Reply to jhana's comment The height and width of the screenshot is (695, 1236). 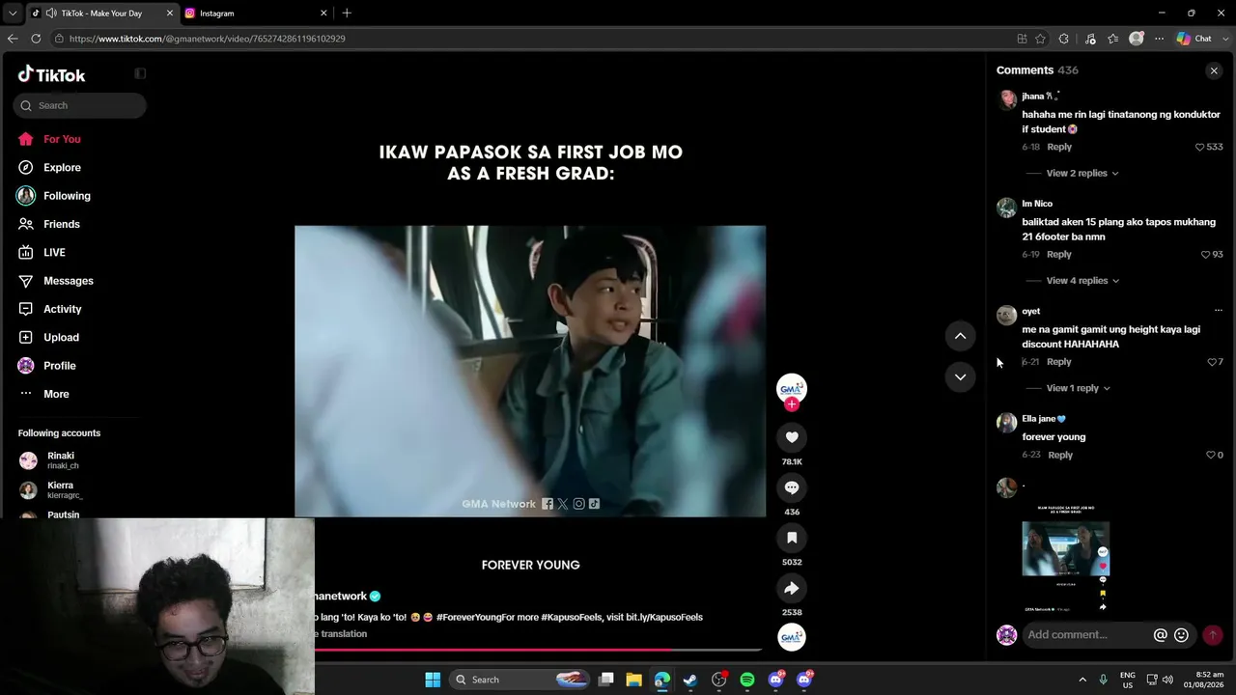pos(1059,147)
